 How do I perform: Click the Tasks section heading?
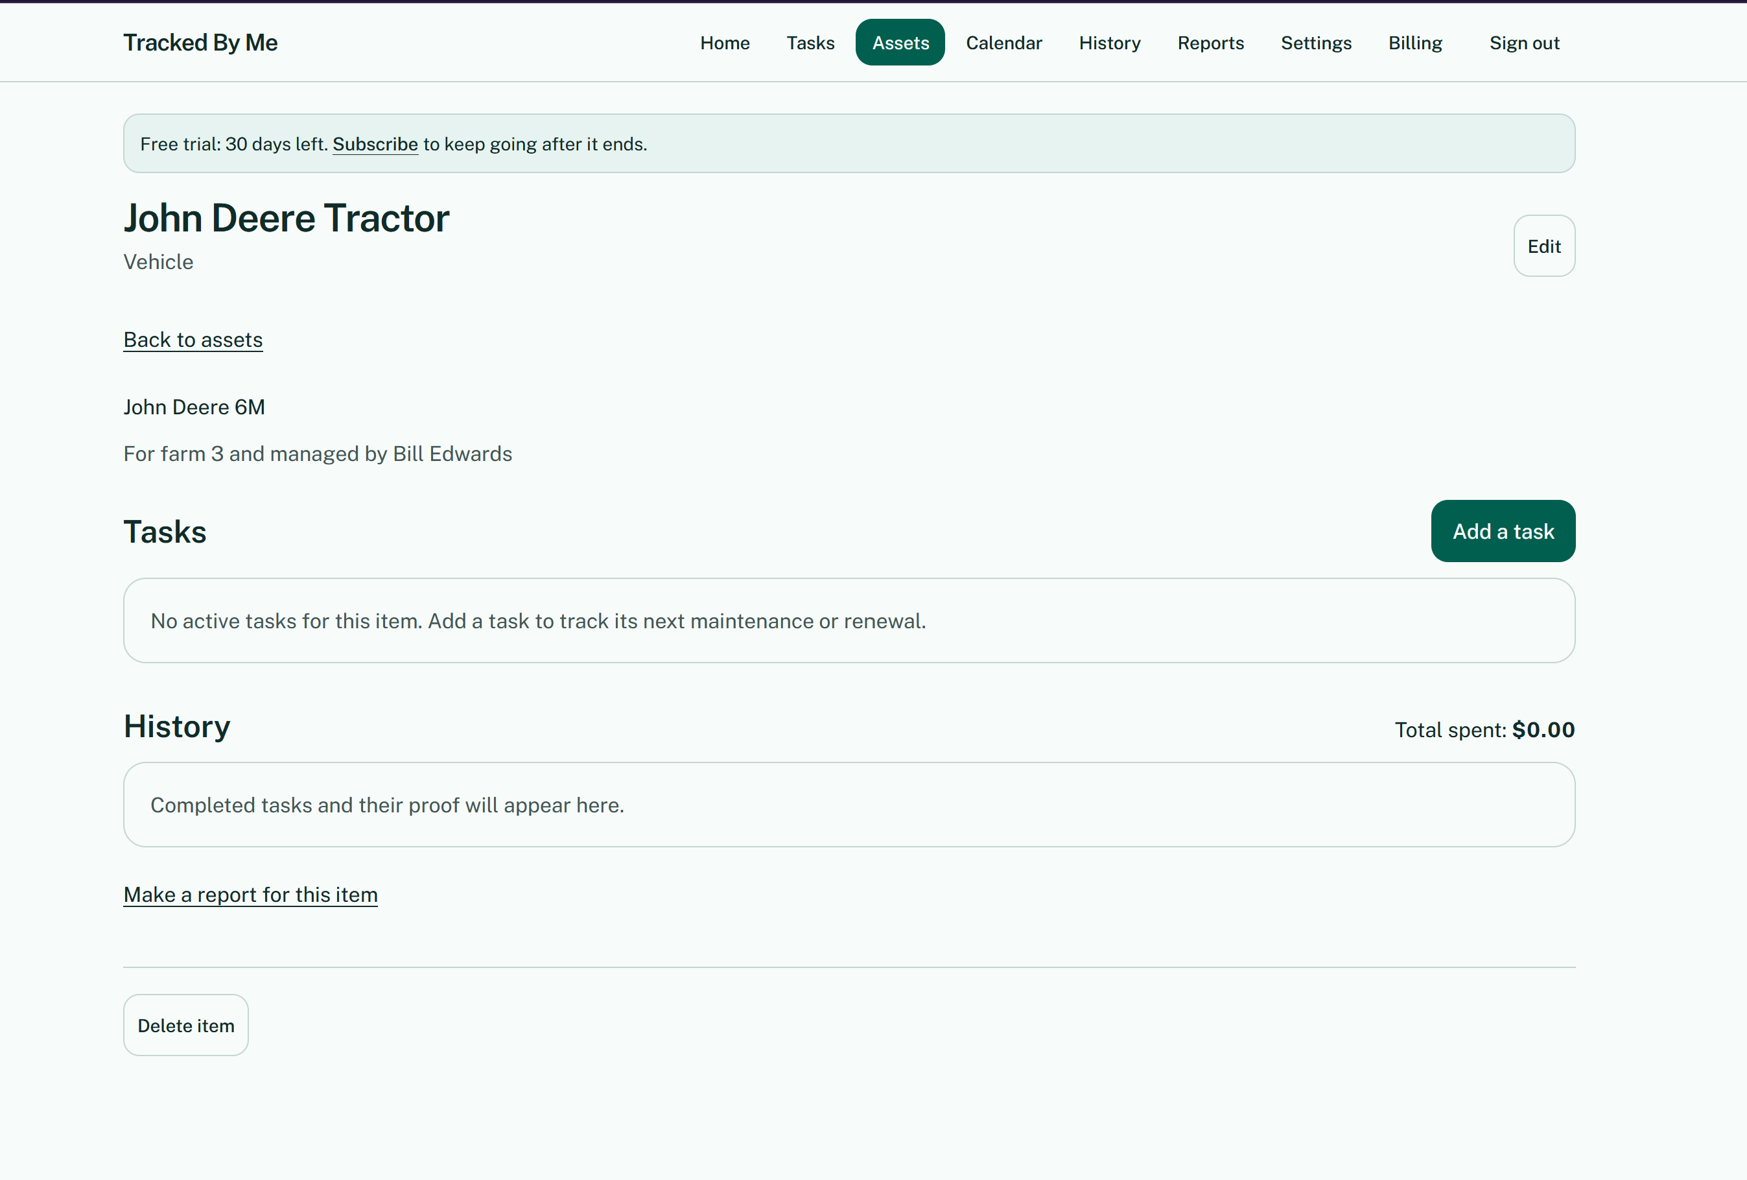(x=165, y=532)
